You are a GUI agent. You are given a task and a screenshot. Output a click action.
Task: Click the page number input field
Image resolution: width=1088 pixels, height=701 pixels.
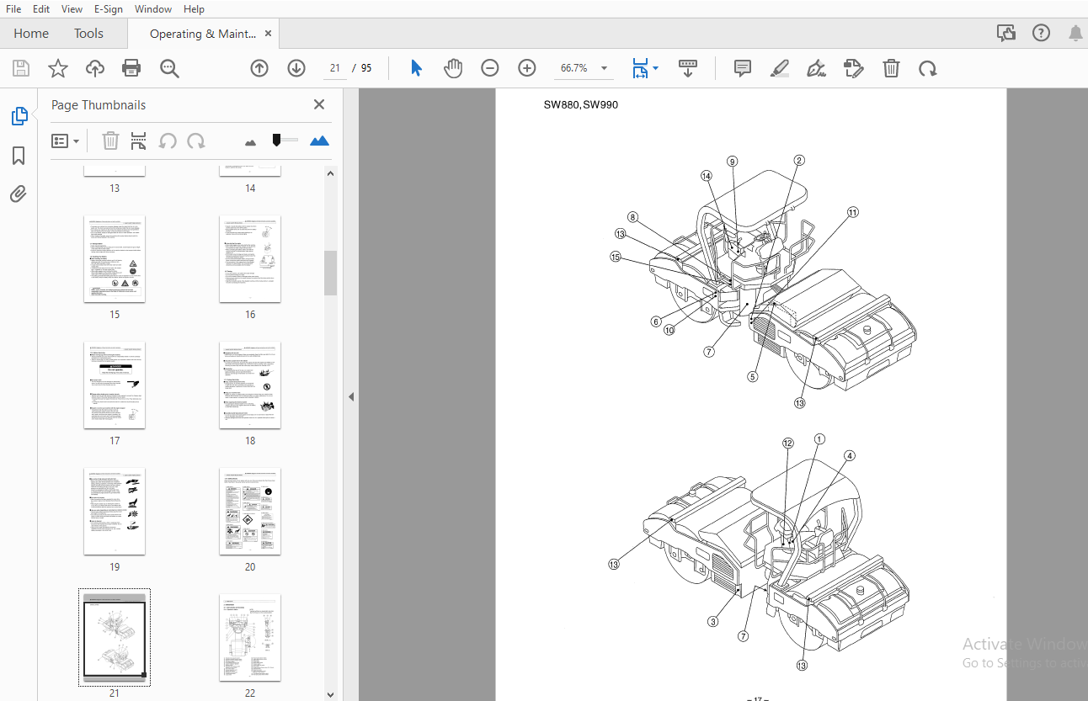tap(335, 68)
